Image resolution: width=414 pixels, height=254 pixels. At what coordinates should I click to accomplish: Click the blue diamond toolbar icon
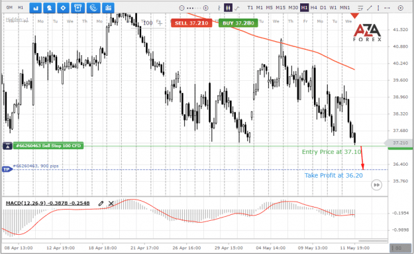pyautogui.click(x=63, y=8)
